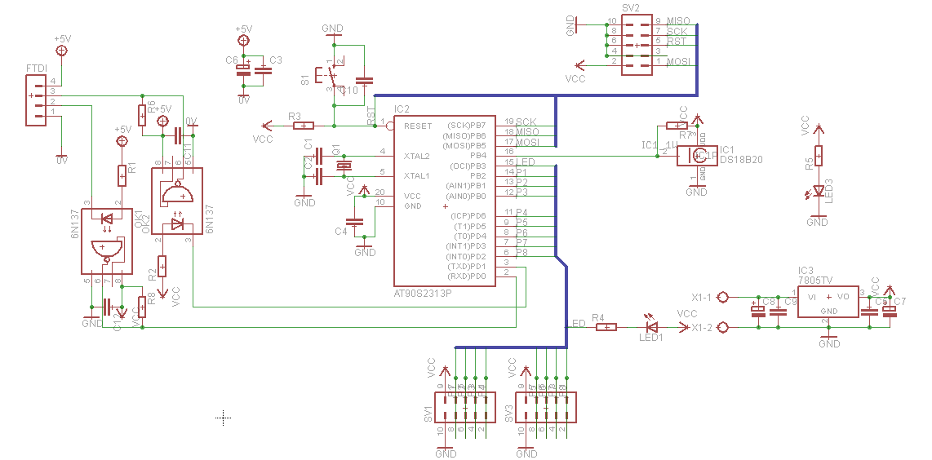Select the LED3 diode symbol
The height and width of the screenshot is (460, 932).
(819, 191)
